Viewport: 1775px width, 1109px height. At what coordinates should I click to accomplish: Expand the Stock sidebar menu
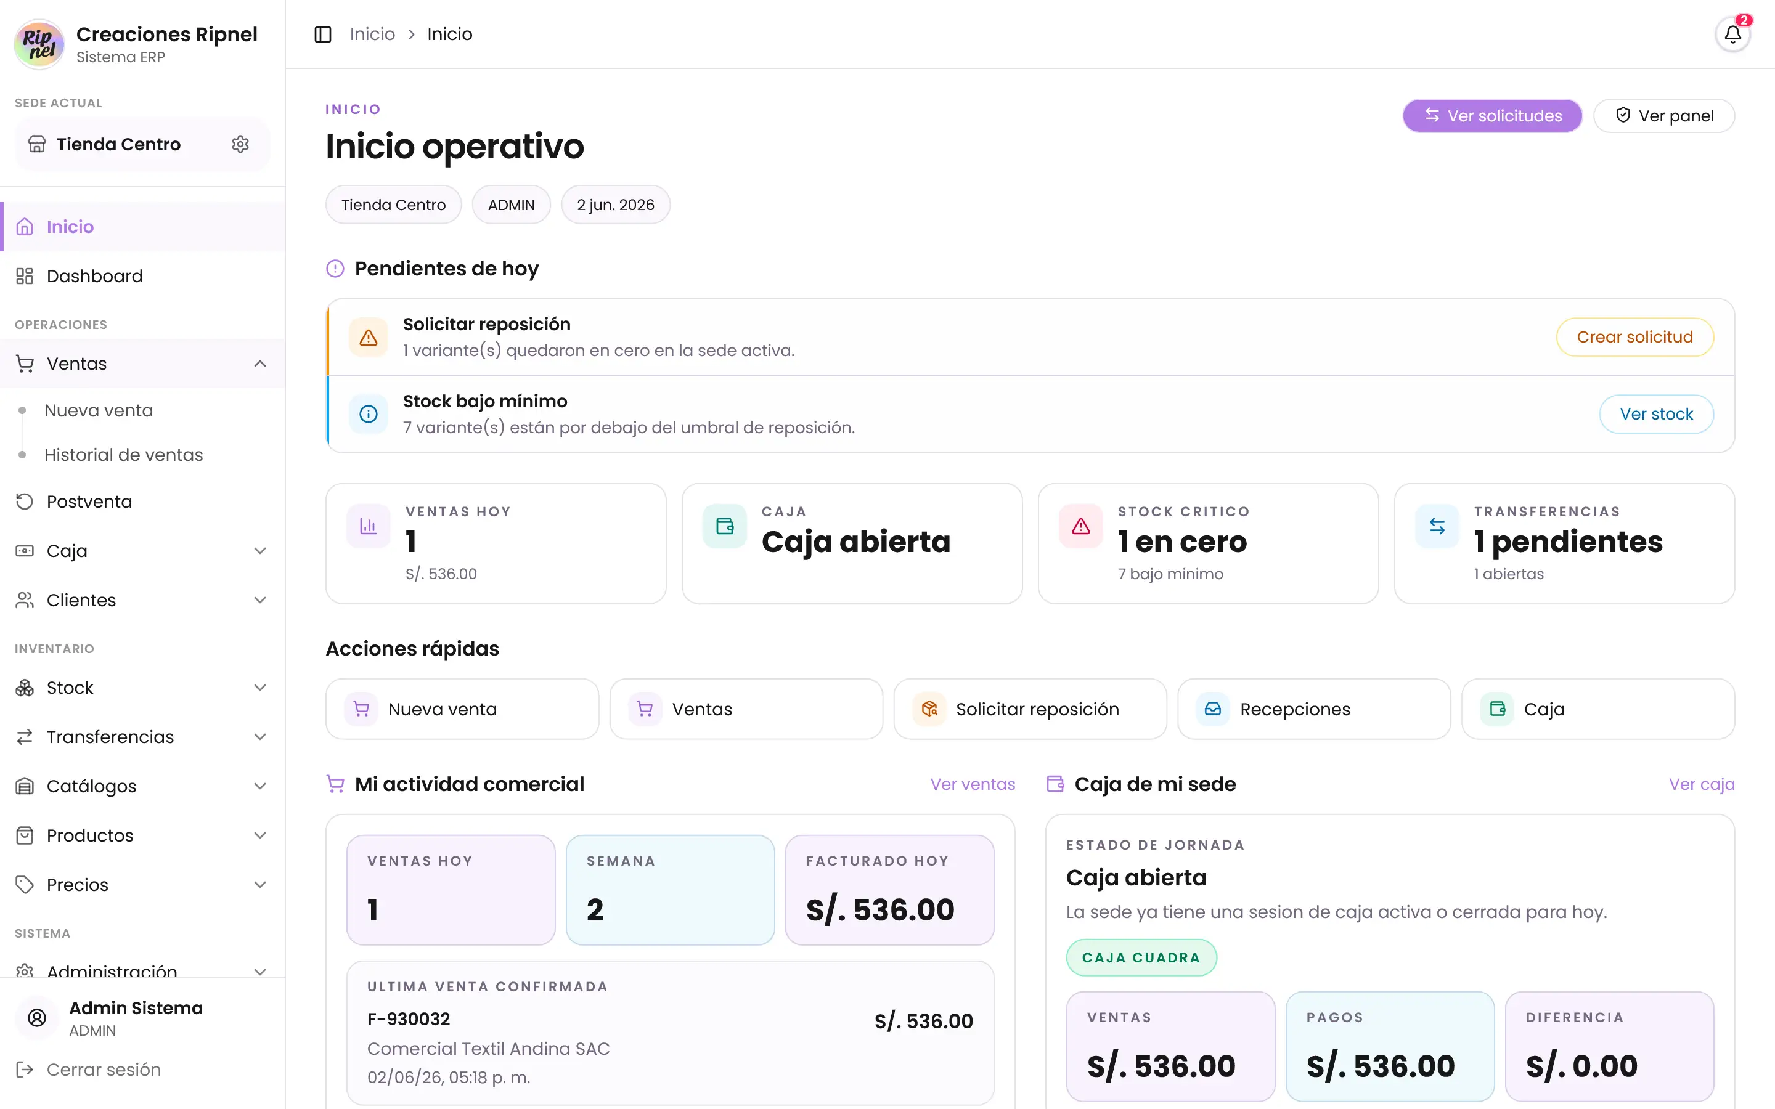point(259,687)
